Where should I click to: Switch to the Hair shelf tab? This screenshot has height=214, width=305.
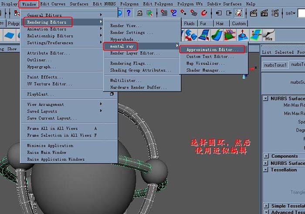tap(220, 23)
